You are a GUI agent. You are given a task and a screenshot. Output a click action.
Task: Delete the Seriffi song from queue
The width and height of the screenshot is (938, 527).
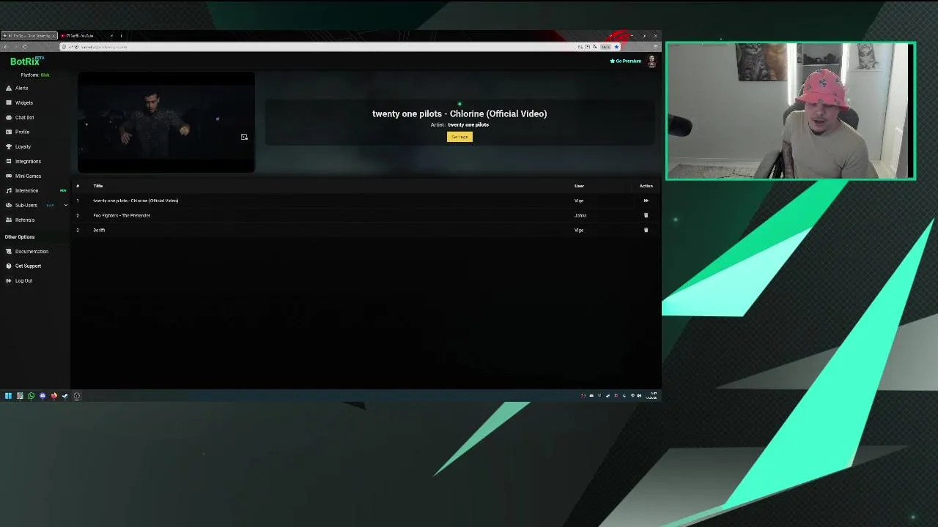(x=646, y=230)
